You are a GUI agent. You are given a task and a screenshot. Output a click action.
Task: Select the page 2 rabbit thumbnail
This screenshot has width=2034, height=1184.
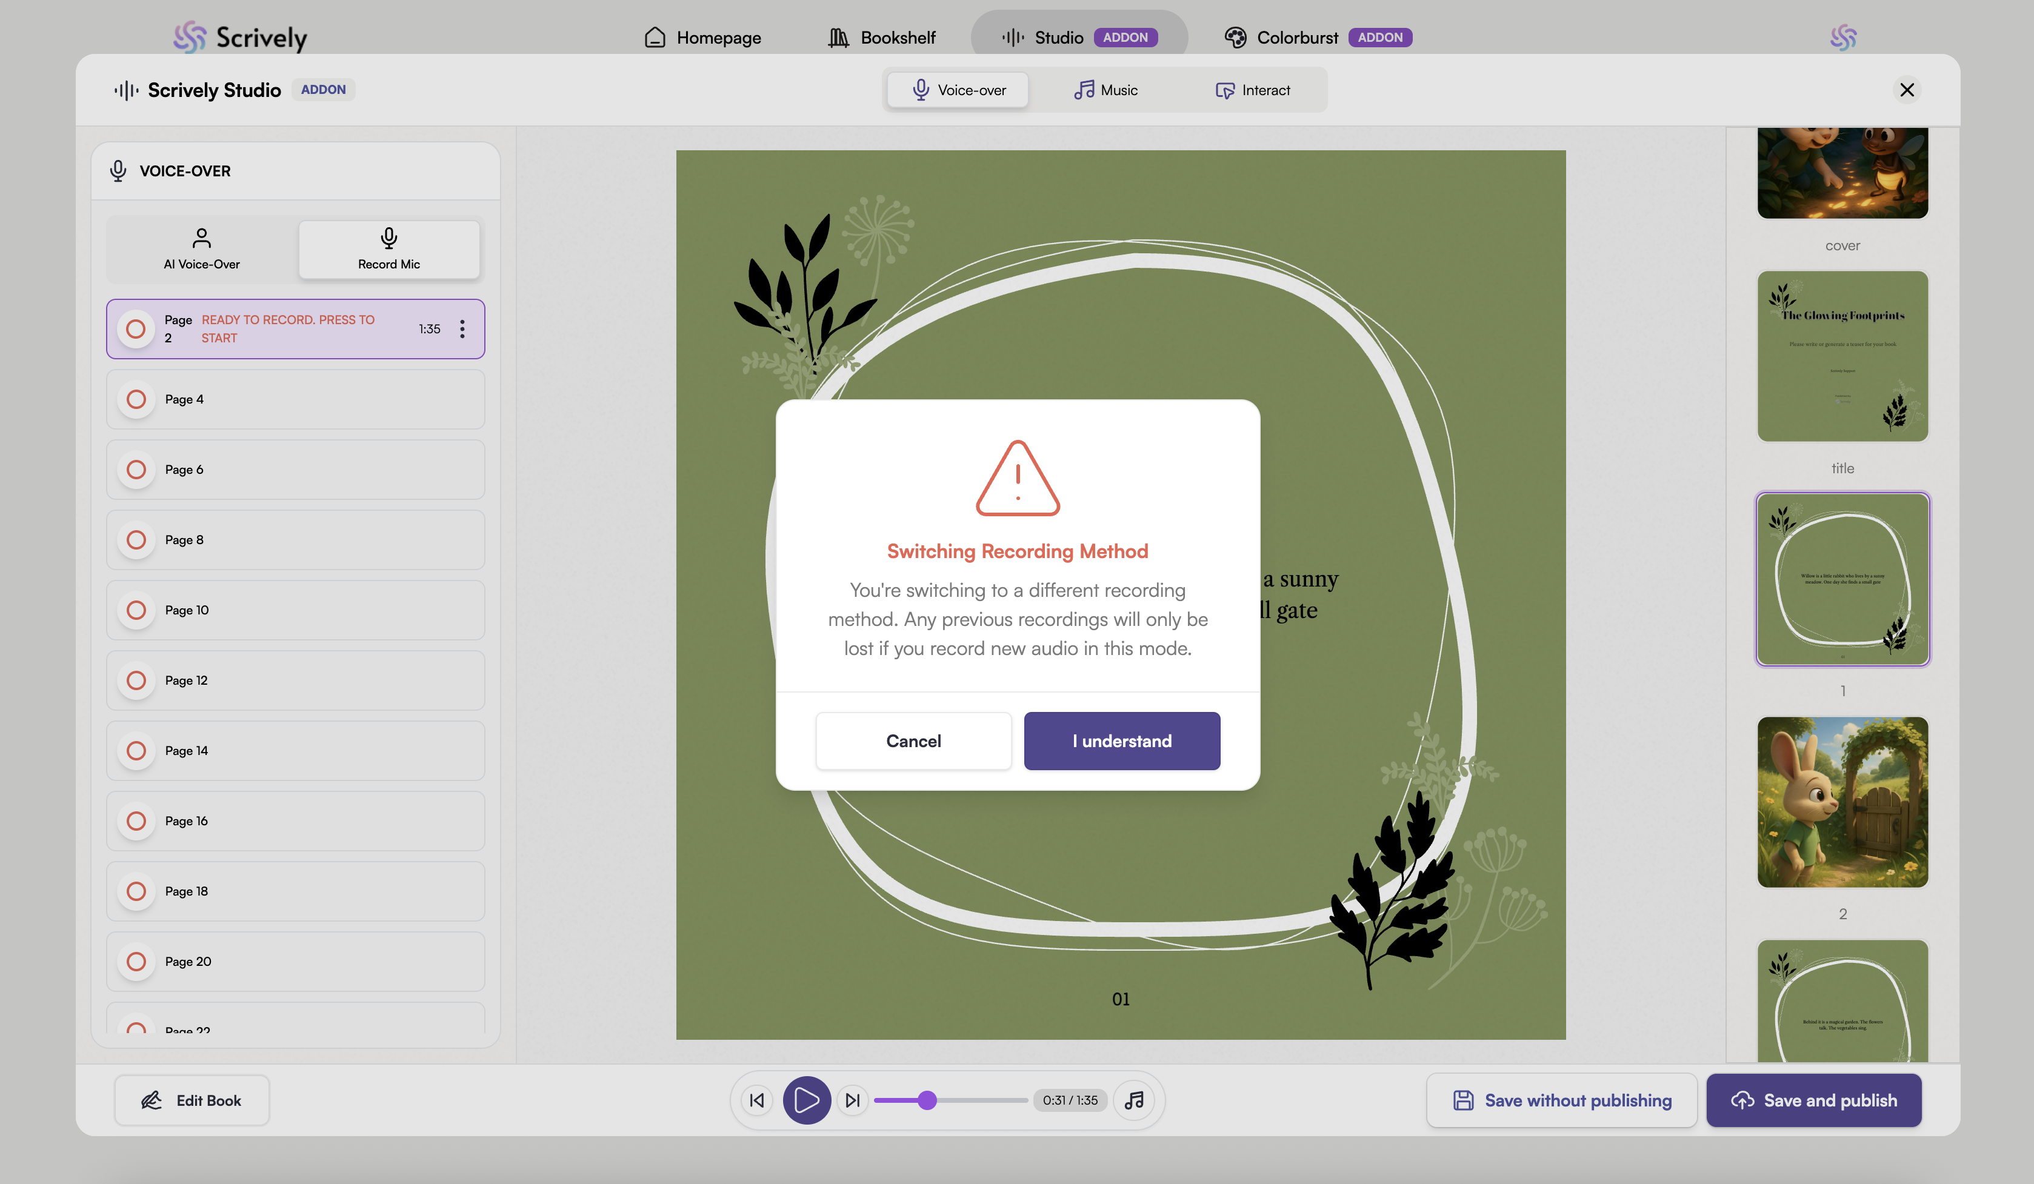(x=1842, y=802)
